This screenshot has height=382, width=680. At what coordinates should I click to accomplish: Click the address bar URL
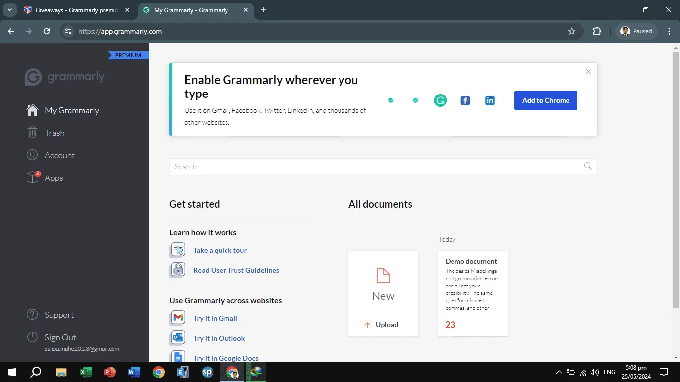pos(120,31)
